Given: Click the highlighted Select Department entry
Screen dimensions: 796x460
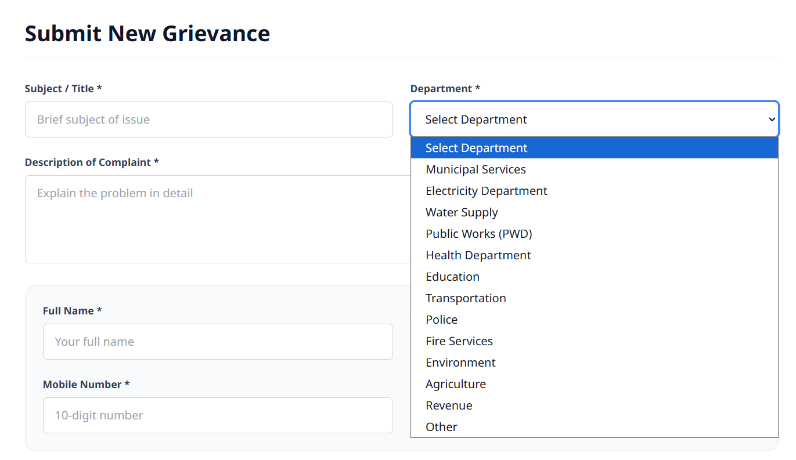Looking at the screenshot, I should pyautogui.click(x=476, y=147).
